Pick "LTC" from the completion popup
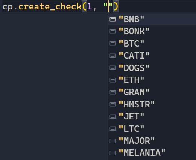This screenshot has width=196, height=160. point(152,129)
